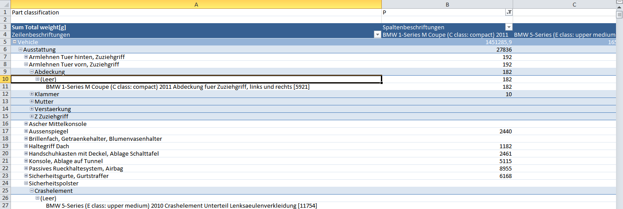Click the Sicherheitsgurte value 6168
Image resolution: width=623 pixels, height=209 pixels.
(x=447, y=176)
